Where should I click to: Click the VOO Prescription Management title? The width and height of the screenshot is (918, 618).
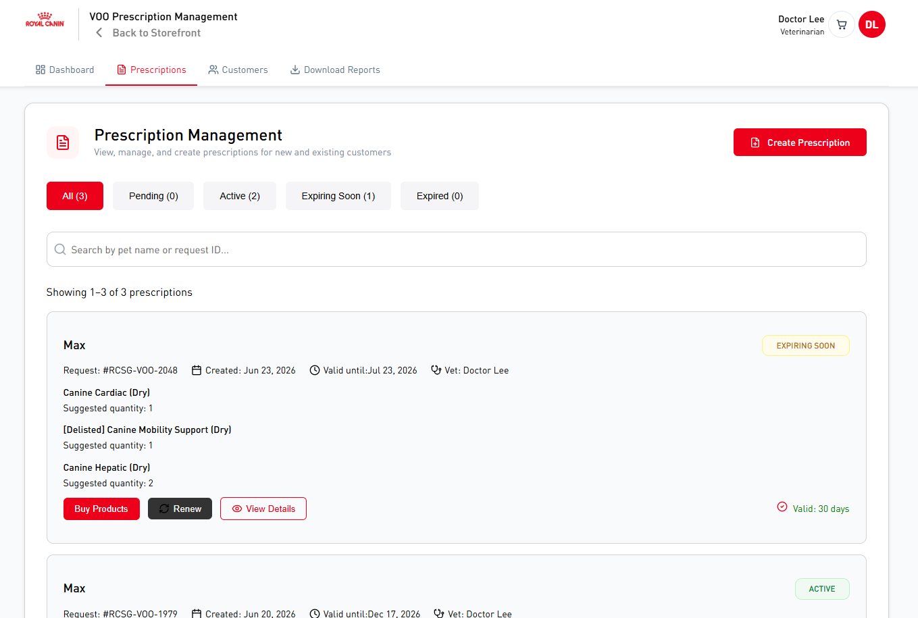click(x=163, y=17)
